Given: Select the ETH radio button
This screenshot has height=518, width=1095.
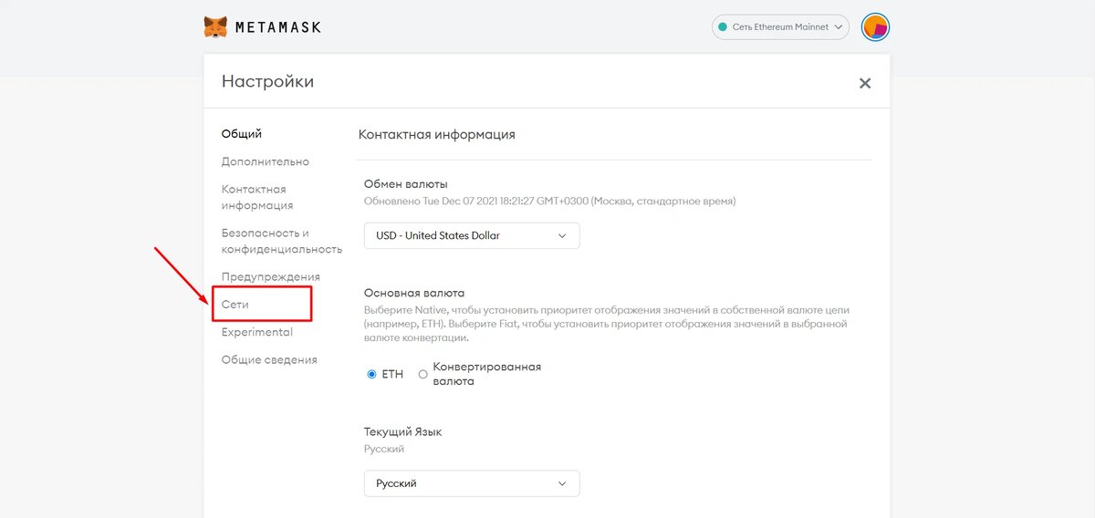Looking at the screenshot, I should (x=371, y=374).
